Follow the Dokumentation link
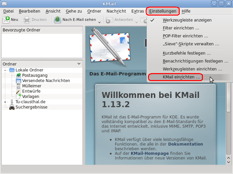The height and width of the screenshot is (174, 233). pos(185,144)
